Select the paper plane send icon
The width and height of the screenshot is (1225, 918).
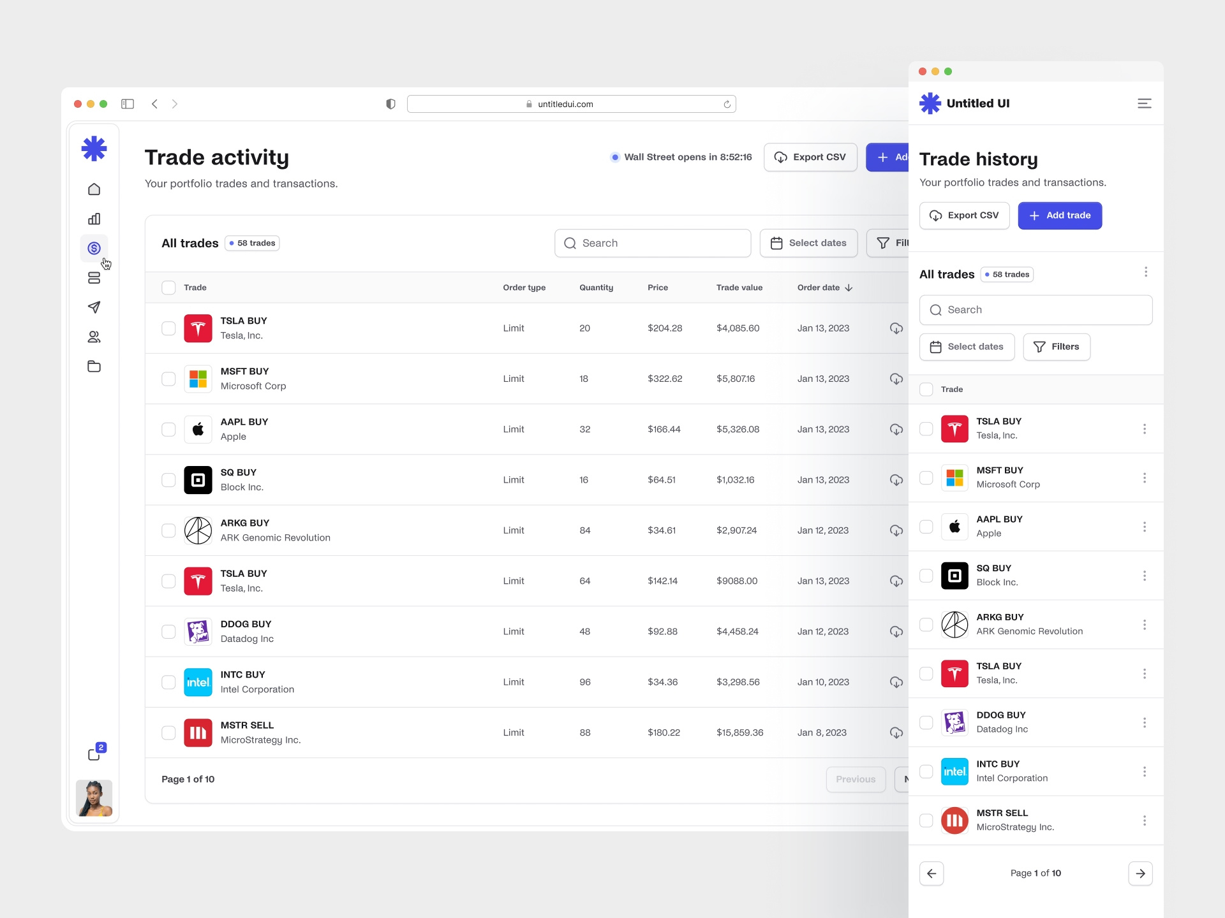(94, 307)
